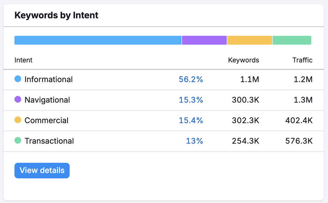
Task: Click the purple segment of the intent bar
Action: (x=204, y=40)
